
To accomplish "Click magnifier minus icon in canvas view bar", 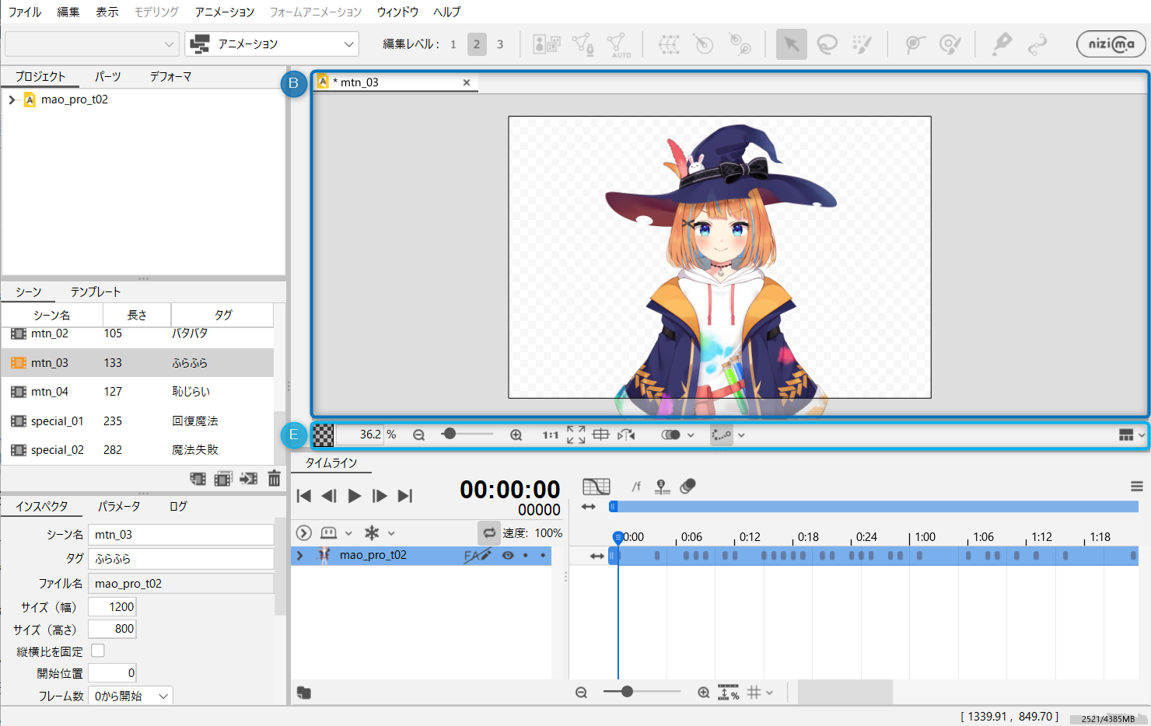I will tap(418, 435).
